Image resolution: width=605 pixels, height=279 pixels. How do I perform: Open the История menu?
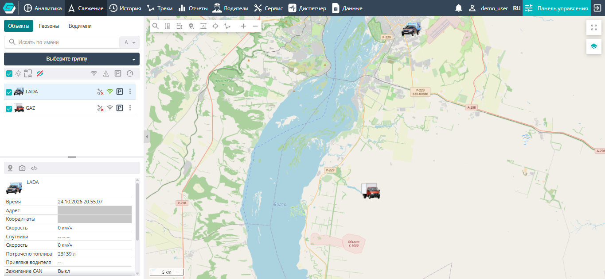point(125,8)
